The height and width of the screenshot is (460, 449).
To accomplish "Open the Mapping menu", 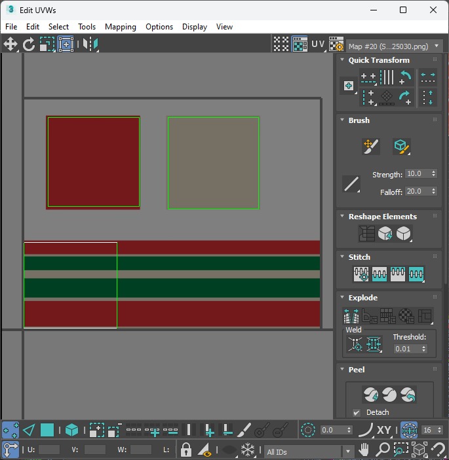I will click(121, 27).
